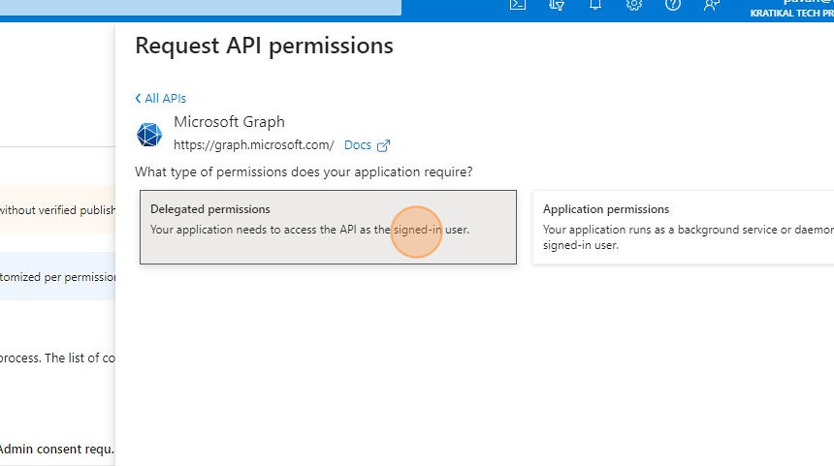Click the Request API permissions title
This screenshot has width=834, height=466.
coord(265,46)
